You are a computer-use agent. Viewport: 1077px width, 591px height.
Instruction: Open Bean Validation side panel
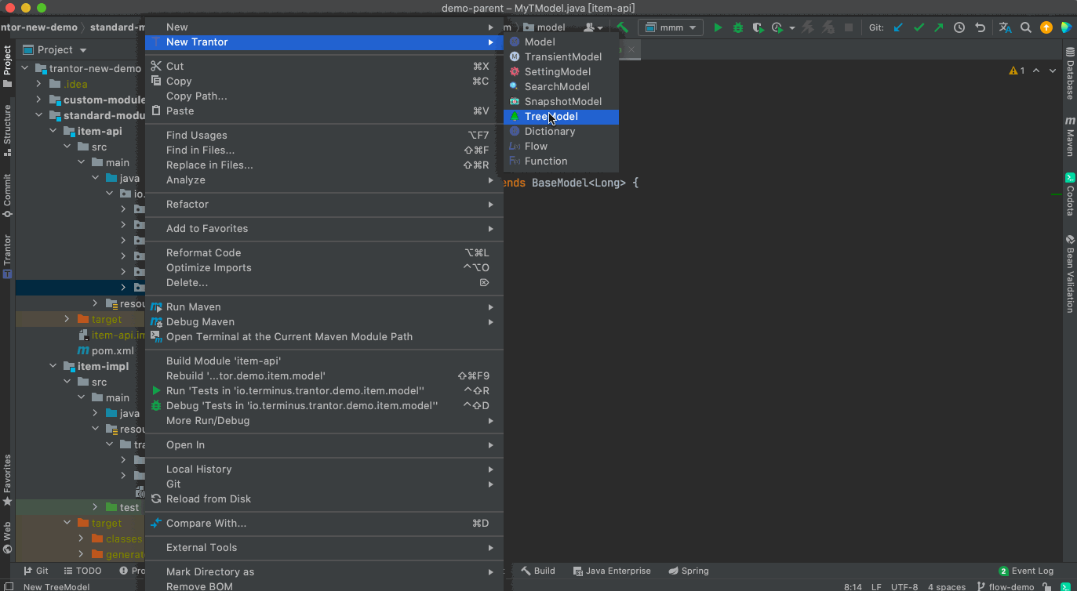coord(1070,274)
